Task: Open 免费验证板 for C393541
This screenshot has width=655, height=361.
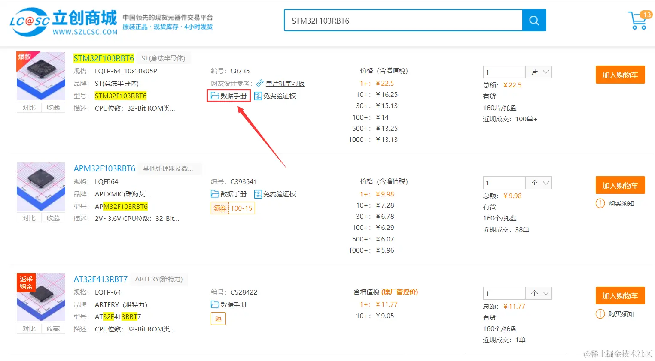Action: click(x=275, y=194)
